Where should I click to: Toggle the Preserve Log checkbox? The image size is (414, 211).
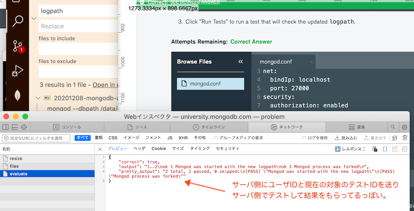(x=304, y=138)
